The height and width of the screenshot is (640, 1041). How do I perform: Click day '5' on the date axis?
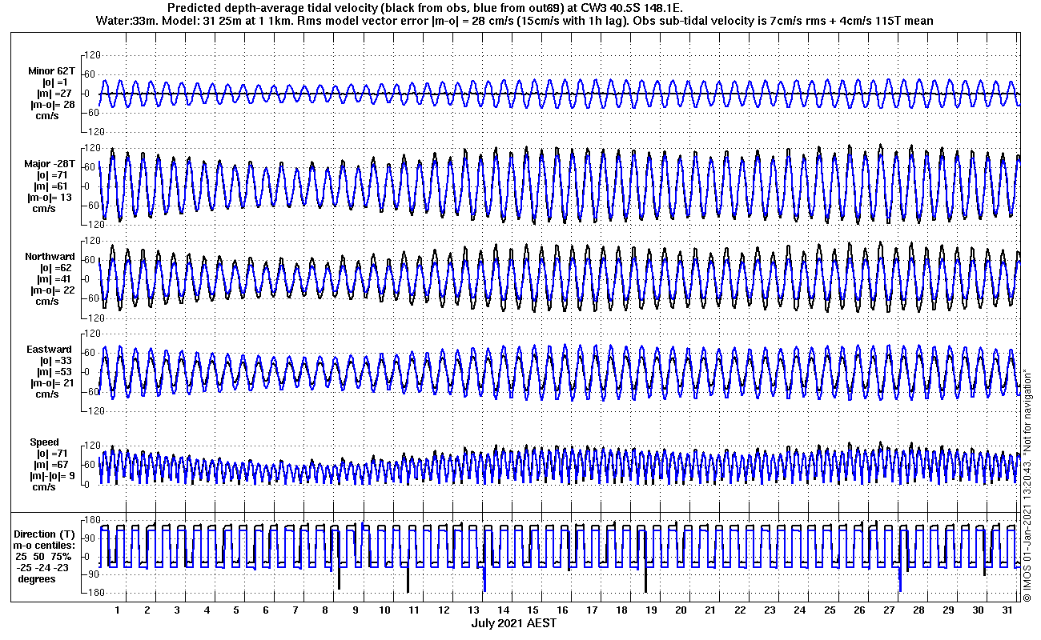(236, 610)
